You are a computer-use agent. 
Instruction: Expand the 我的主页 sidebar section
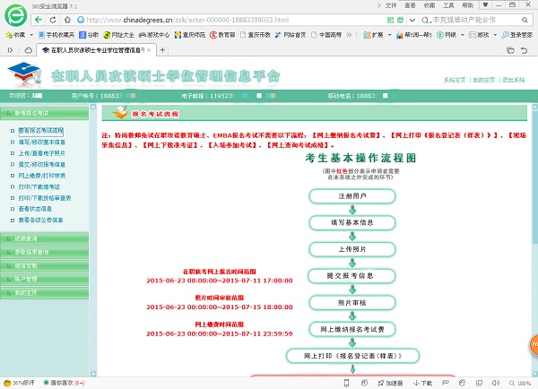45,293
